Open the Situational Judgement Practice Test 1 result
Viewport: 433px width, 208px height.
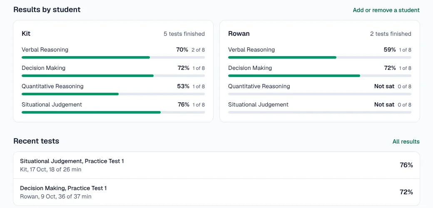pyautogui.click(x=216, y=165)
